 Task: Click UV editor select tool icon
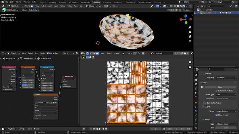coord(83,57)
